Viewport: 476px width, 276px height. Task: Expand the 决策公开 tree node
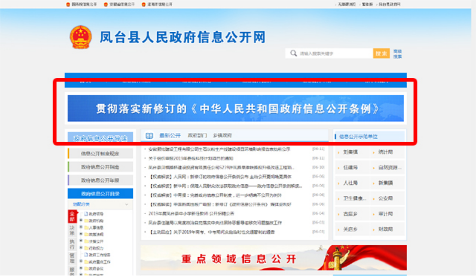click(80, 241)
